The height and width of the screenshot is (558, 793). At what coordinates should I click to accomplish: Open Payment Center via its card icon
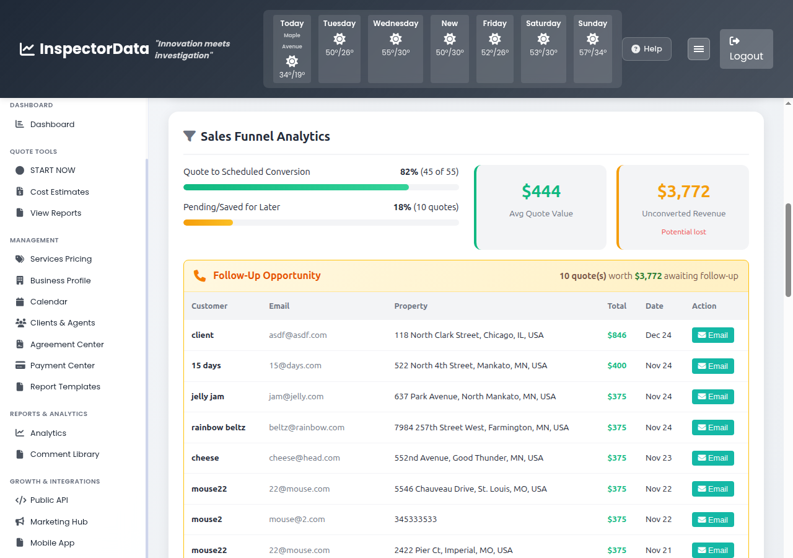click(x=19, y=365)
